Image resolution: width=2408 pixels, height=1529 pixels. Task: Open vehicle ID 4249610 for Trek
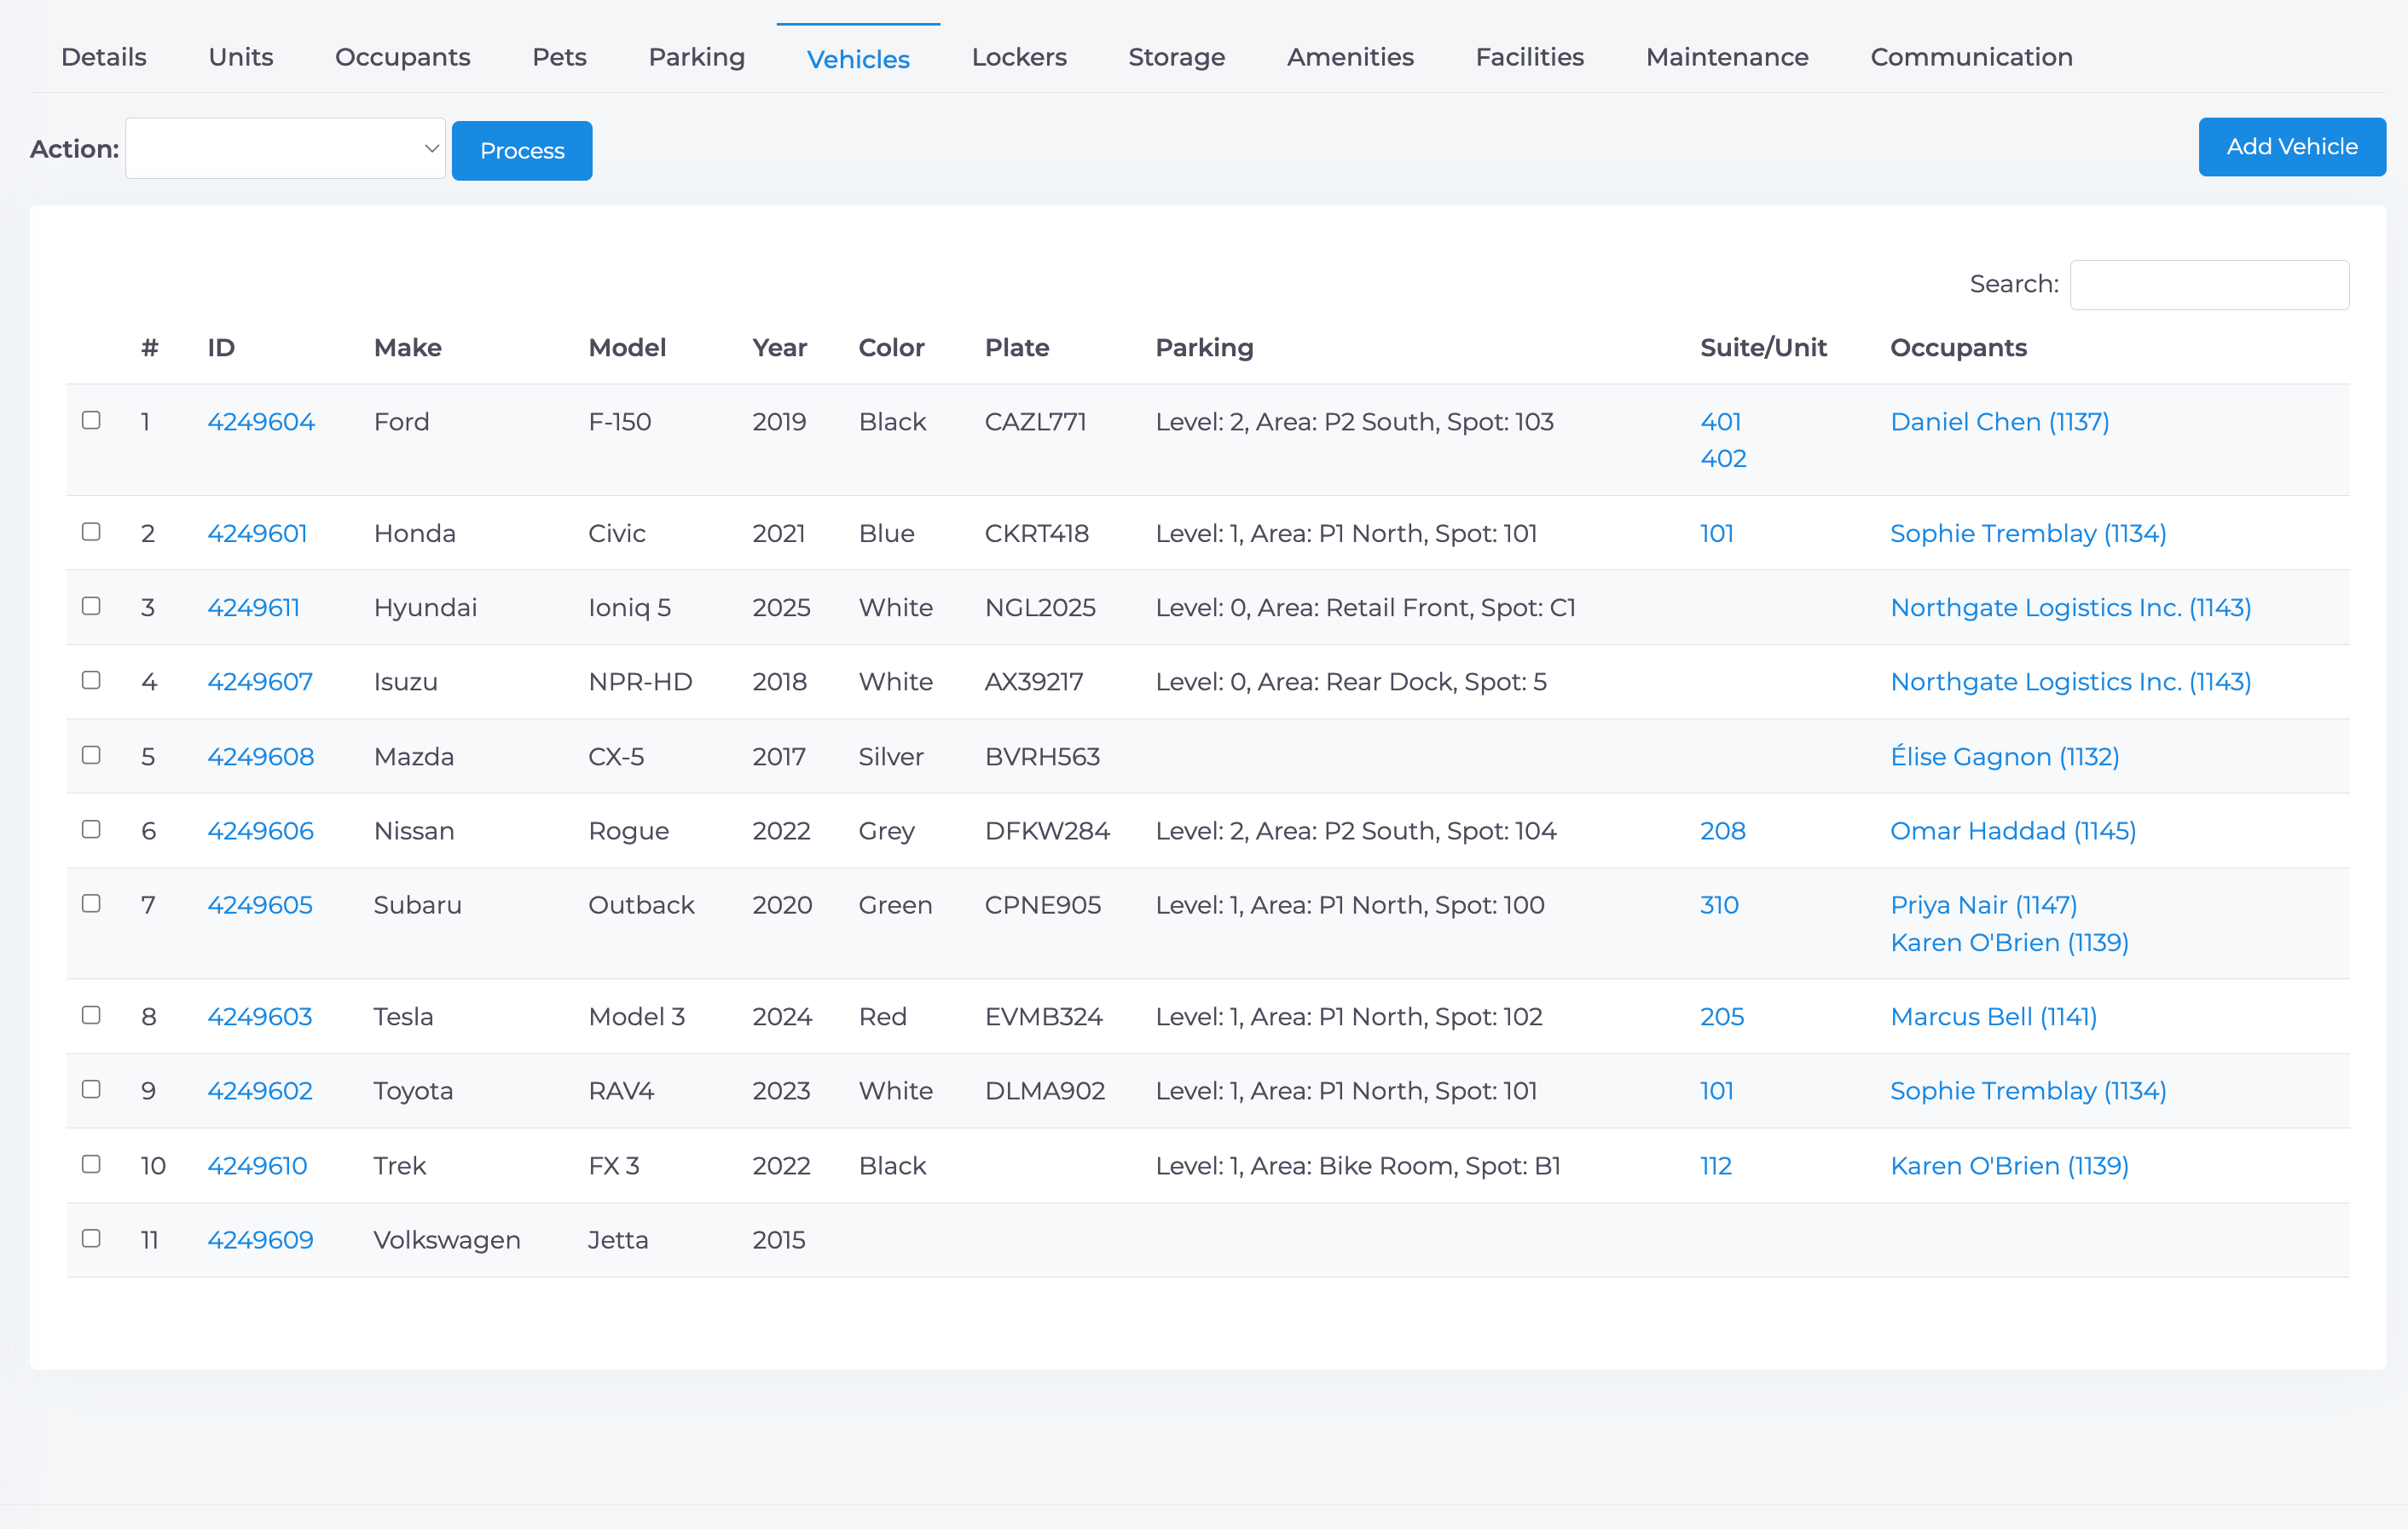click(257, 1166)
